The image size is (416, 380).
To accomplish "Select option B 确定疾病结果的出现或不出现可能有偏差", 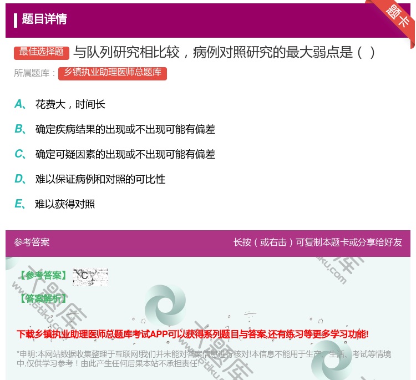I will 115,129.
